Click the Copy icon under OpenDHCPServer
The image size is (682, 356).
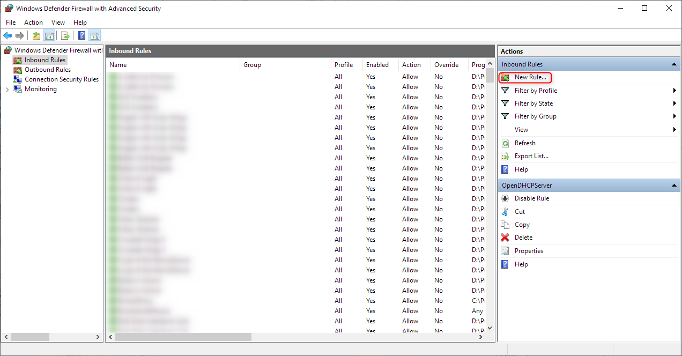click(x=505, y=224)
